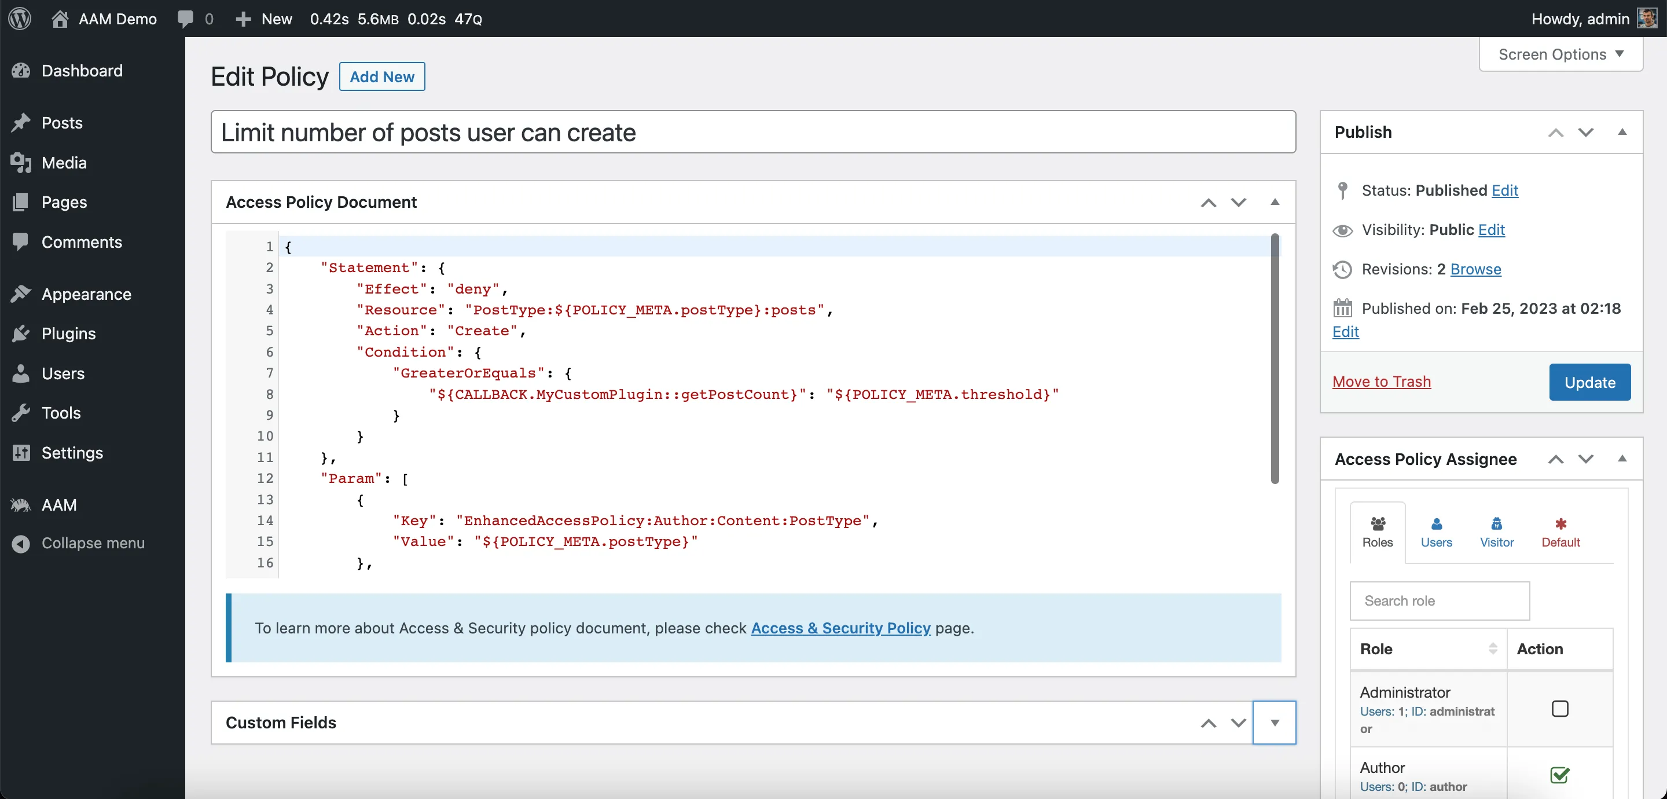
Task: Check the Administrator role checkbox
Action: click(x=1559, y=708)
